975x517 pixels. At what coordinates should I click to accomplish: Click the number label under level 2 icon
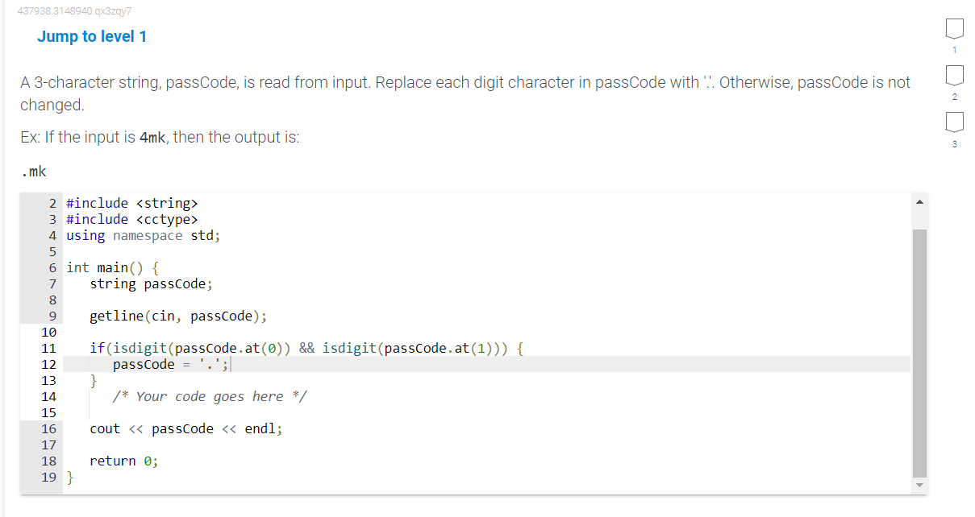(954, 95)
